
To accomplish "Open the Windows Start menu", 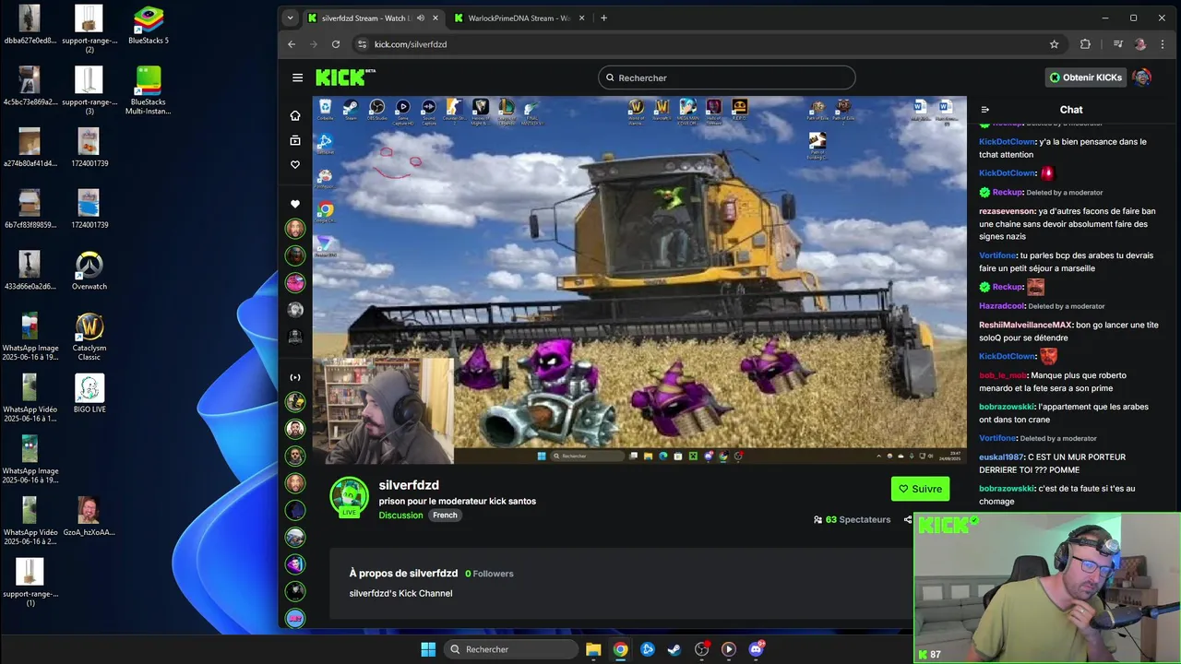I will tap(428, 649).
